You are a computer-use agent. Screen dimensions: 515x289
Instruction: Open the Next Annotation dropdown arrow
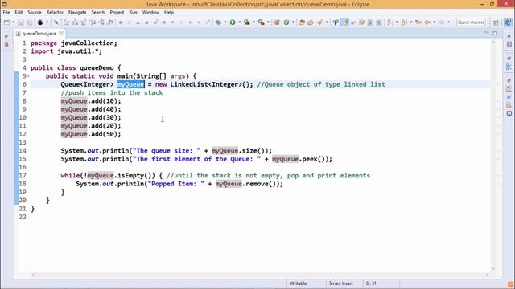click(x=397, y=22)
